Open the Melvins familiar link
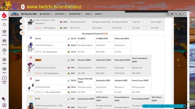Image resolution: width=195 pixels, height=109 pixels. tap(40, 92)
